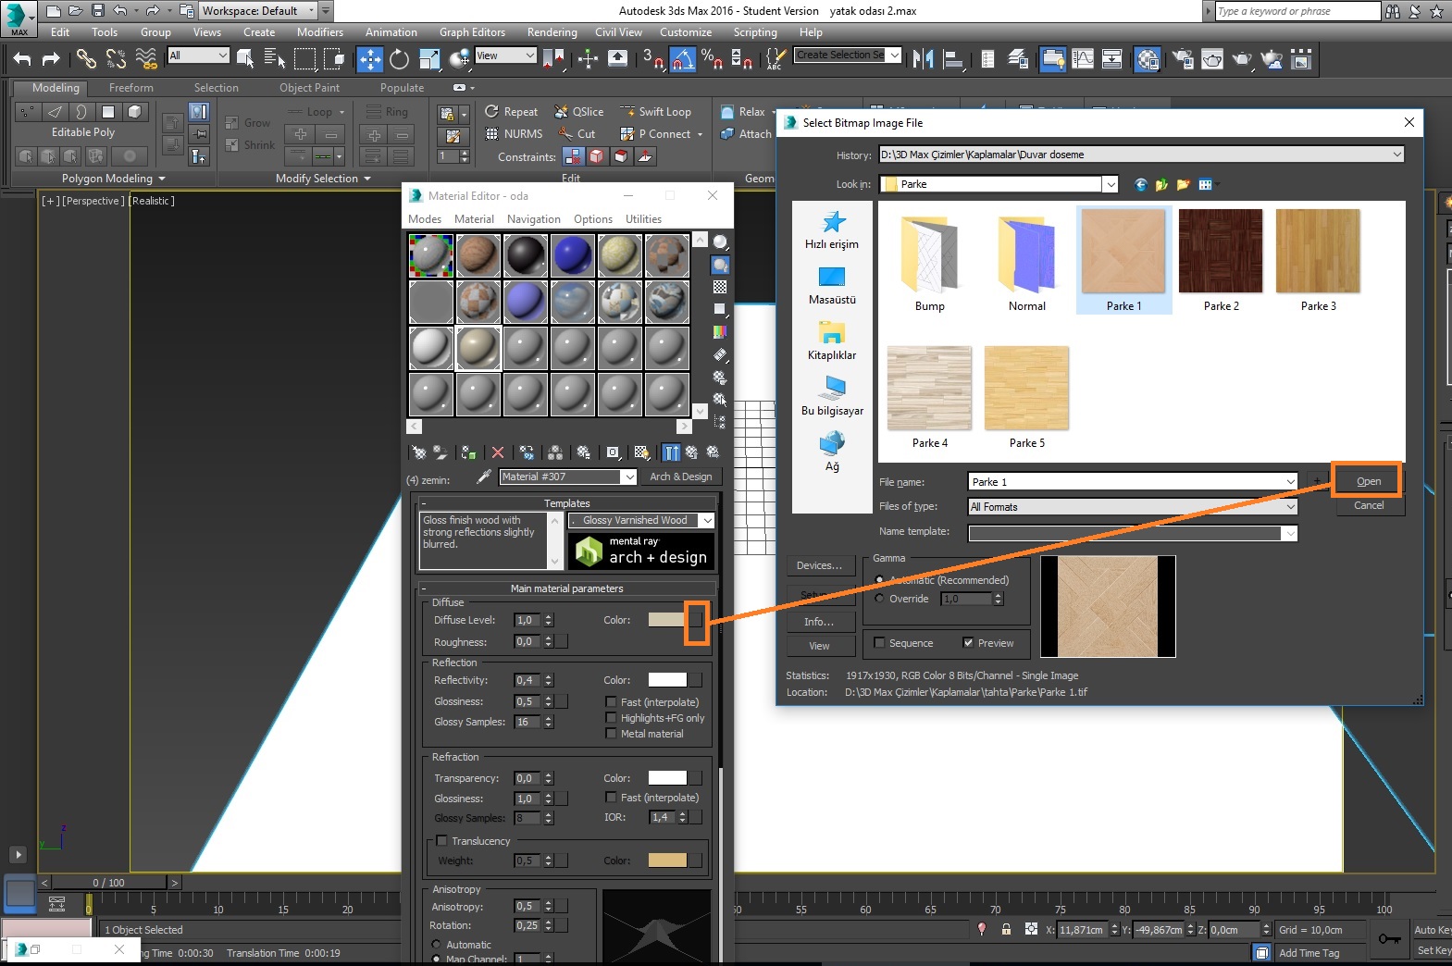Open the Rendering menu
The width and height of the screenshot is (1452, 966).
[x=552, y=32]
